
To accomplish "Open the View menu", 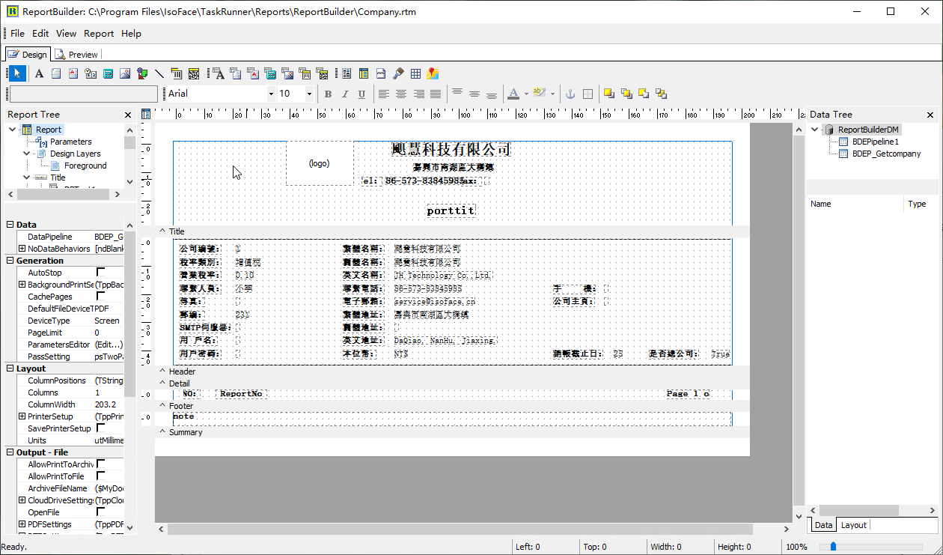I will [x=66, y=34].
